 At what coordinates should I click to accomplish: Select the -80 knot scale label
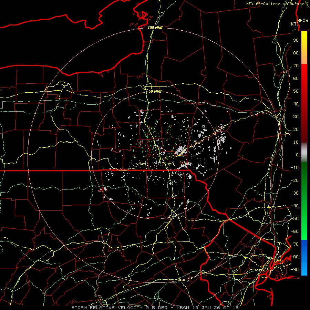click(294, 257)
